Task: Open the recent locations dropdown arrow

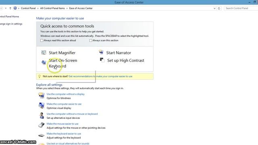Action: (6, 8)
